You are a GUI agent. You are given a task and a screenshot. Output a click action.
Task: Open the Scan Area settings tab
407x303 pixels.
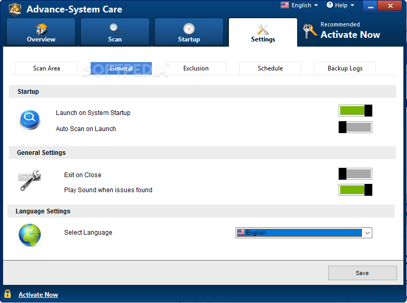tap(47, 68)
